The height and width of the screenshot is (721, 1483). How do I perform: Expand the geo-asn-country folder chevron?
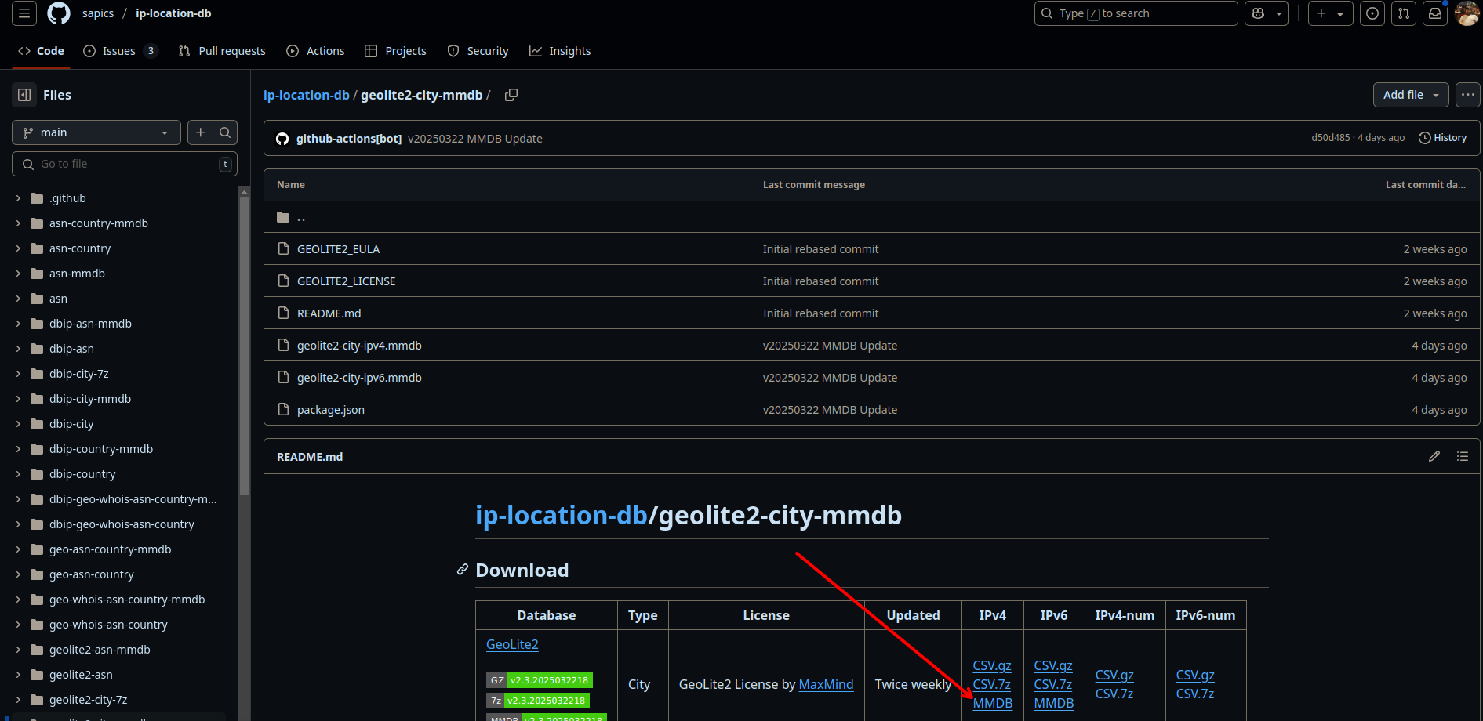[18, 574]
